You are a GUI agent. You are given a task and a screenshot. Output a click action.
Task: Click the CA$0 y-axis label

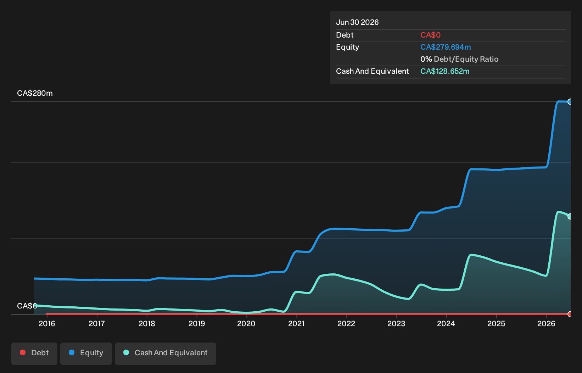pos(27,306)
